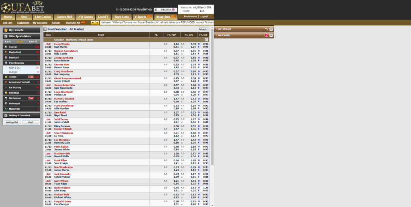Image resolution: width=411 pixels, height=207 pixels.
Task: Click the ticker up arrow icon
Action: coord(97,23)
